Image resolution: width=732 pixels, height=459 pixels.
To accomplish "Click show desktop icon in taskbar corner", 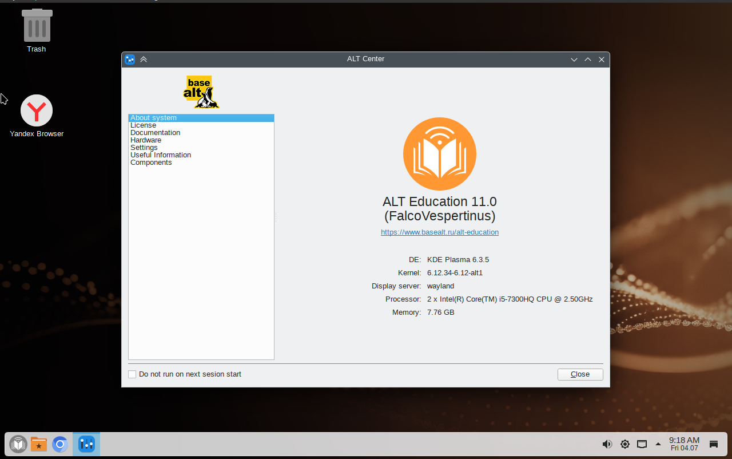I will pyautogui.click(x=714, y=444).
